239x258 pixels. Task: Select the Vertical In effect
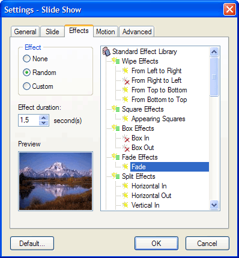tap(145, 205)
